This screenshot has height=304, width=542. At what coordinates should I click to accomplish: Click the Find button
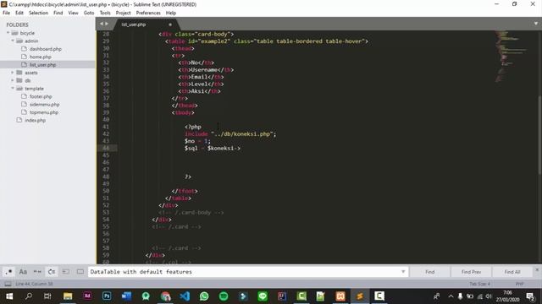coord(430,272)
